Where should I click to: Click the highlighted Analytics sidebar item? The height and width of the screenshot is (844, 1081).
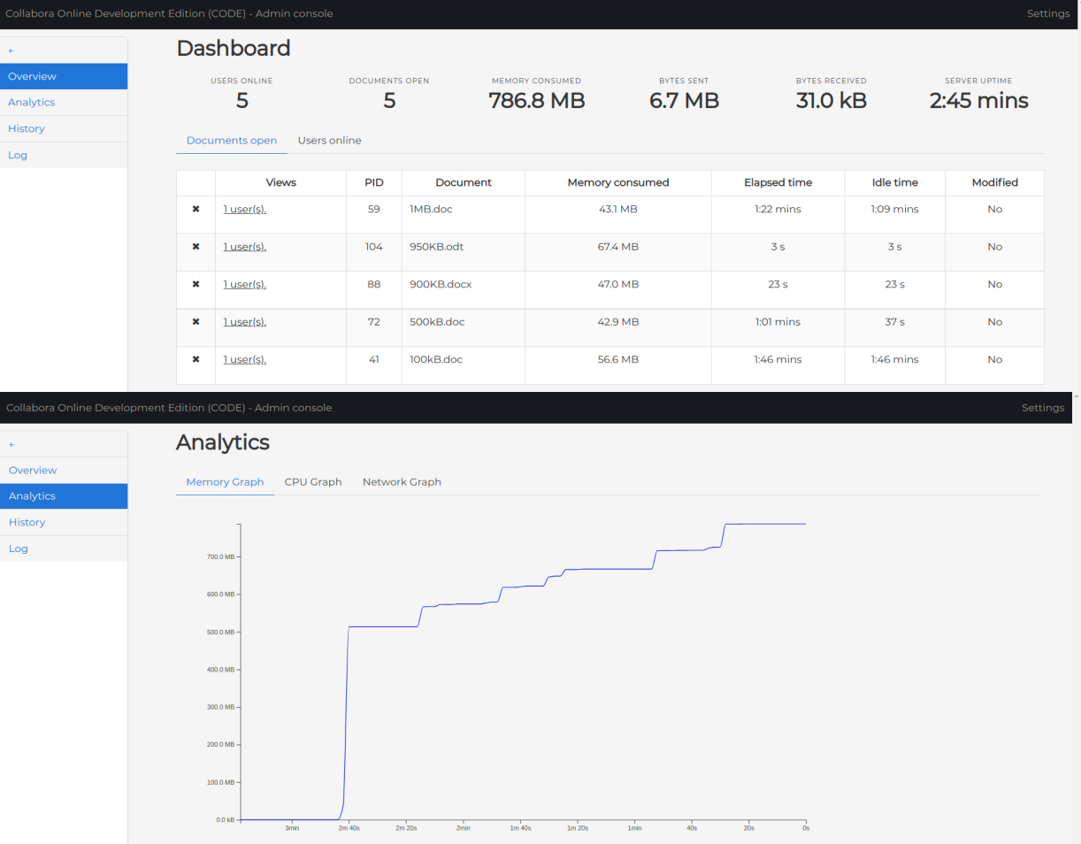tap(32, 496)
